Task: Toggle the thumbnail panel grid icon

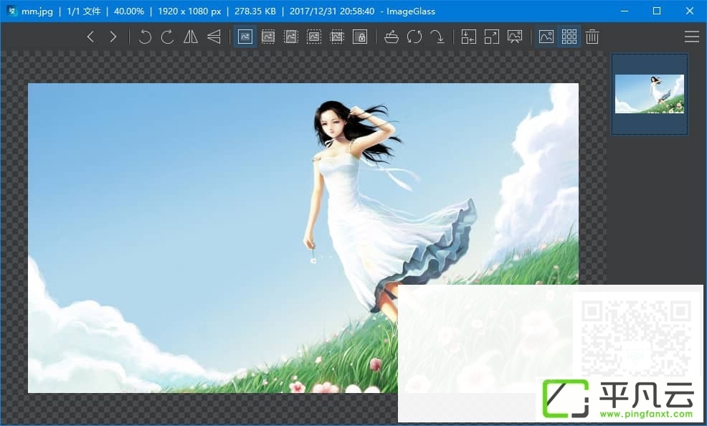Action: pyautogui.click(x=569, y=37)
